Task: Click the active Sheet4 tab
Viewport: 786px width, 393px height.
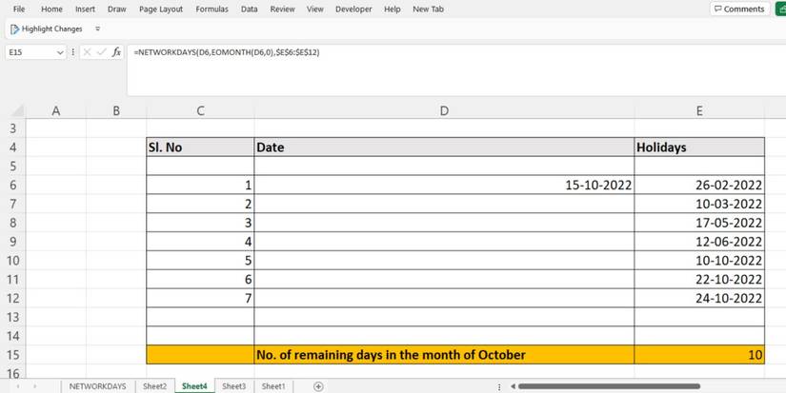Action: 194,386
